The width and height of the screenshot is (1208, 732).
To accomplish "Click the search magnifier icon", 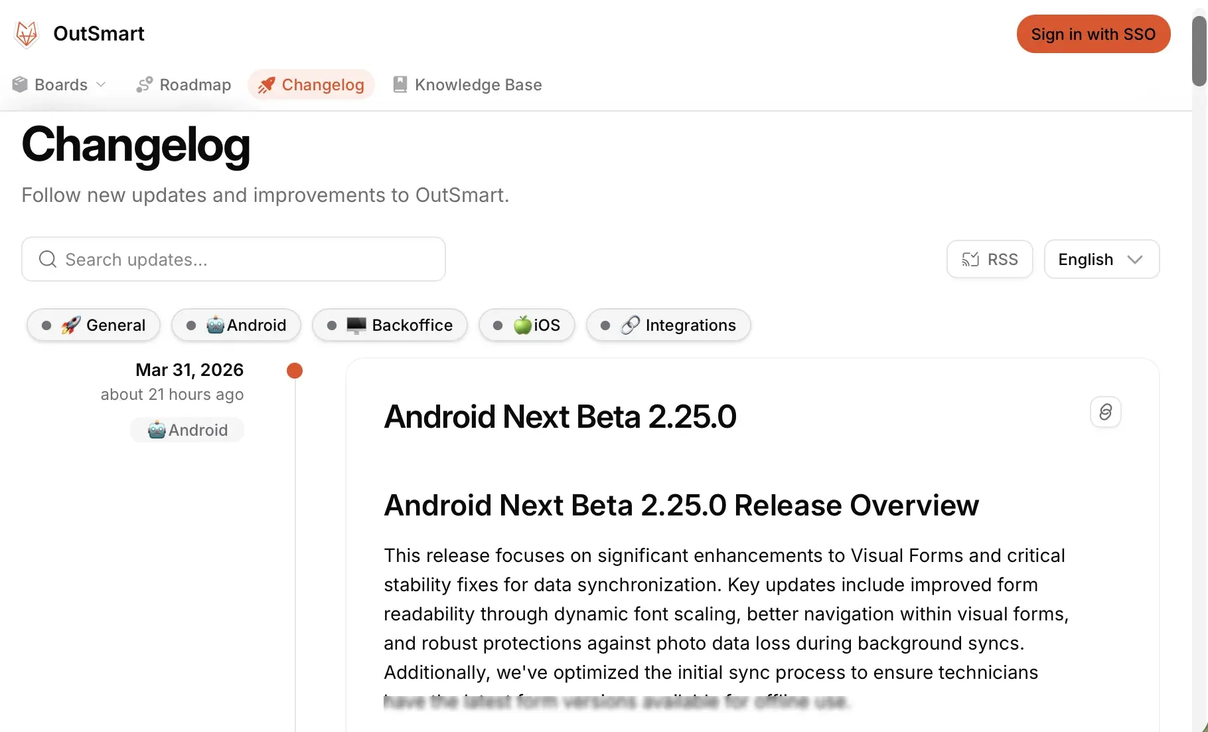I will (x=46, y=259).
